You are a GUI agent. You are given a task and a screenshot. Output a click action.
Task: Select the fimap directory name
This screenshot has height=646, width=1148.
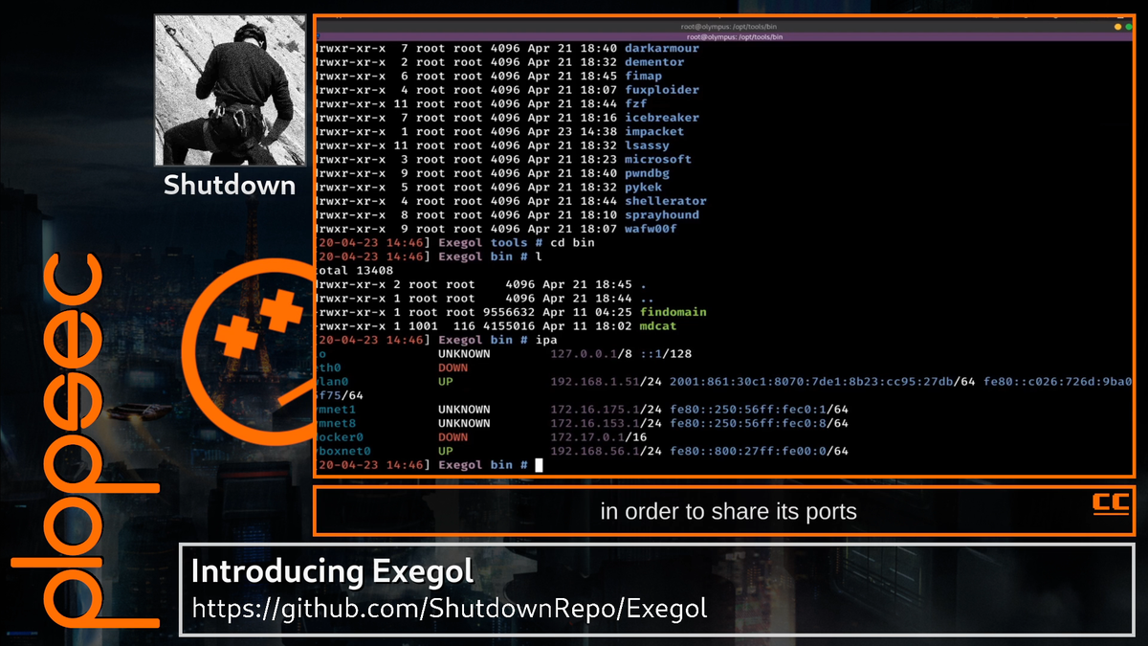[643, 76]
